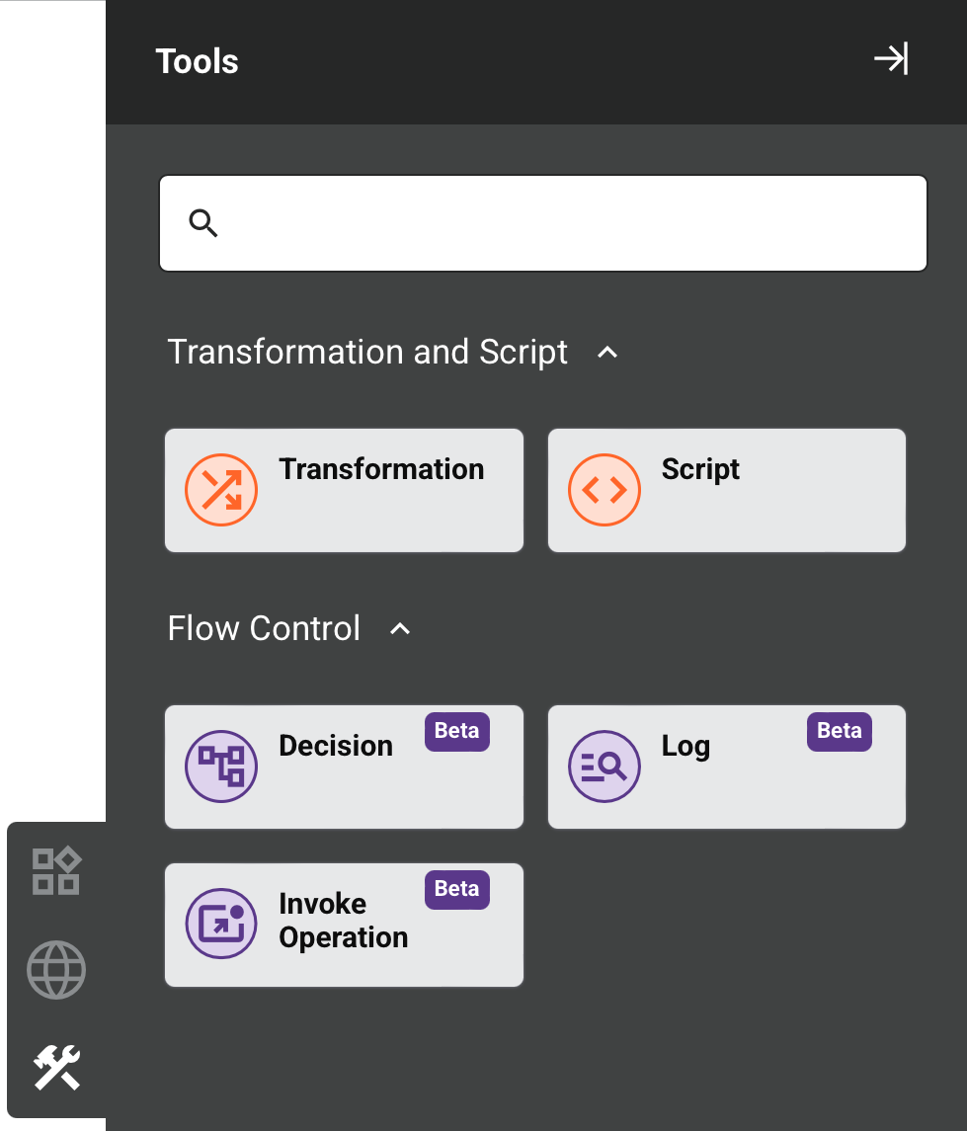
Task: Select the tools hammer-and-wrench sidebar icon
Action: (x=56, y=1068)
